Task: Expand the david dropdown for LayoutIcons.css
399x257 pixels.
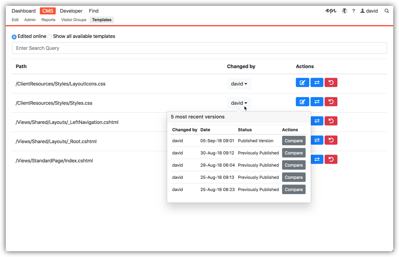Action: [x=239, y=84]
